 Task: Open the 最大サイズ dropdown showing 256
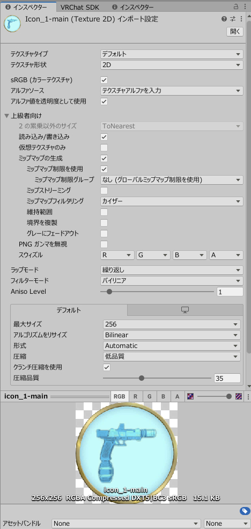[172, 324]
